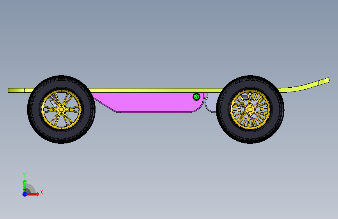Click the green circular button on the enclosure
This screenshot has width=338, height=219.
196,97
